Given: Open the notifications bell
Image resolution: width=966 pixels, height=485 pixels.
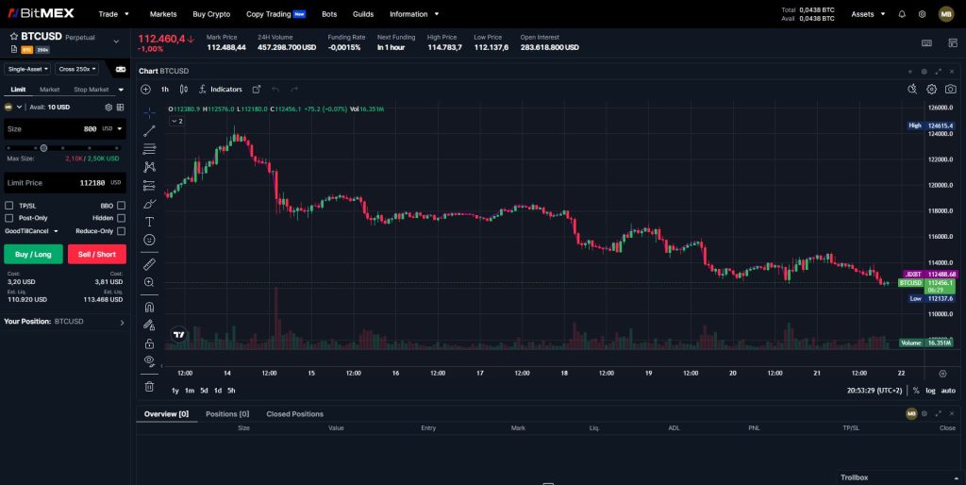Looking at the screenshot, I should click(x=902, y=14).
